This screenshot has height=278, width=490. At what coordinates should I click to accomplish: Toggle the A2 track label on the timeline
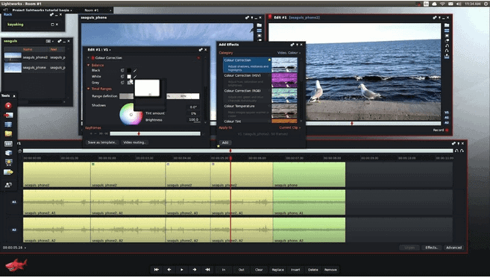coord(14,230)
